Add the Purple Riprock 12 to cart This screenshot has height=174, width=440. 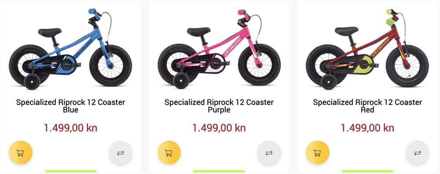(x=169, y=153)
